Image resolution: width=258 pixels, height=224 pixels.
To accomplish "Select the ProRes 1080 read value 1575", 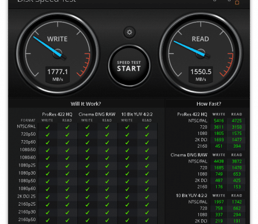I will tap(237, 133).
